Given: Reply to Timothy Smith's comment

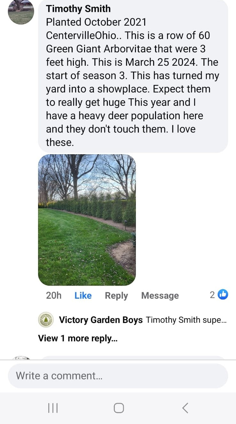Looking at the screenshot, I should [116, 295].
